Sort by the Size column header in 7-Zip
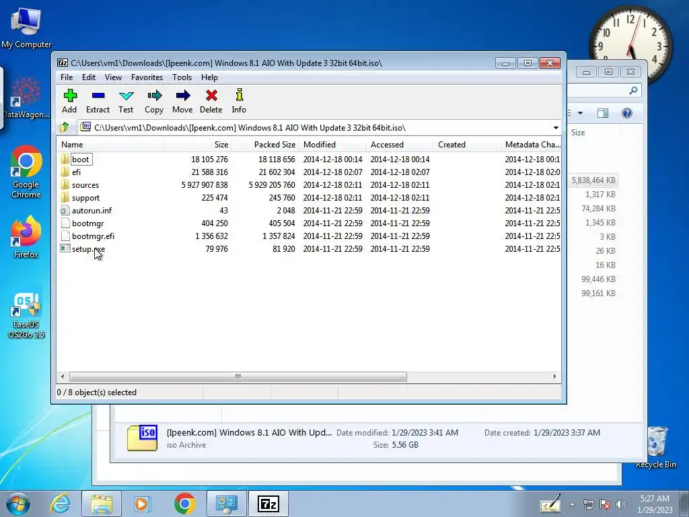The height and width of the screenshot is (517, 689). point(198,145)
